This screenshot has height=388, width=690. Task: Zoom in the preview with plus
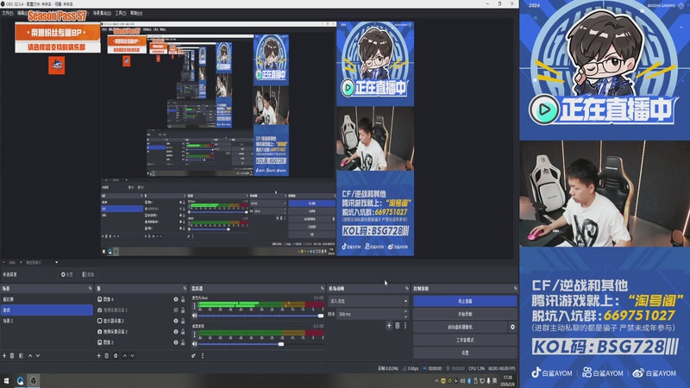click(21, 263)
